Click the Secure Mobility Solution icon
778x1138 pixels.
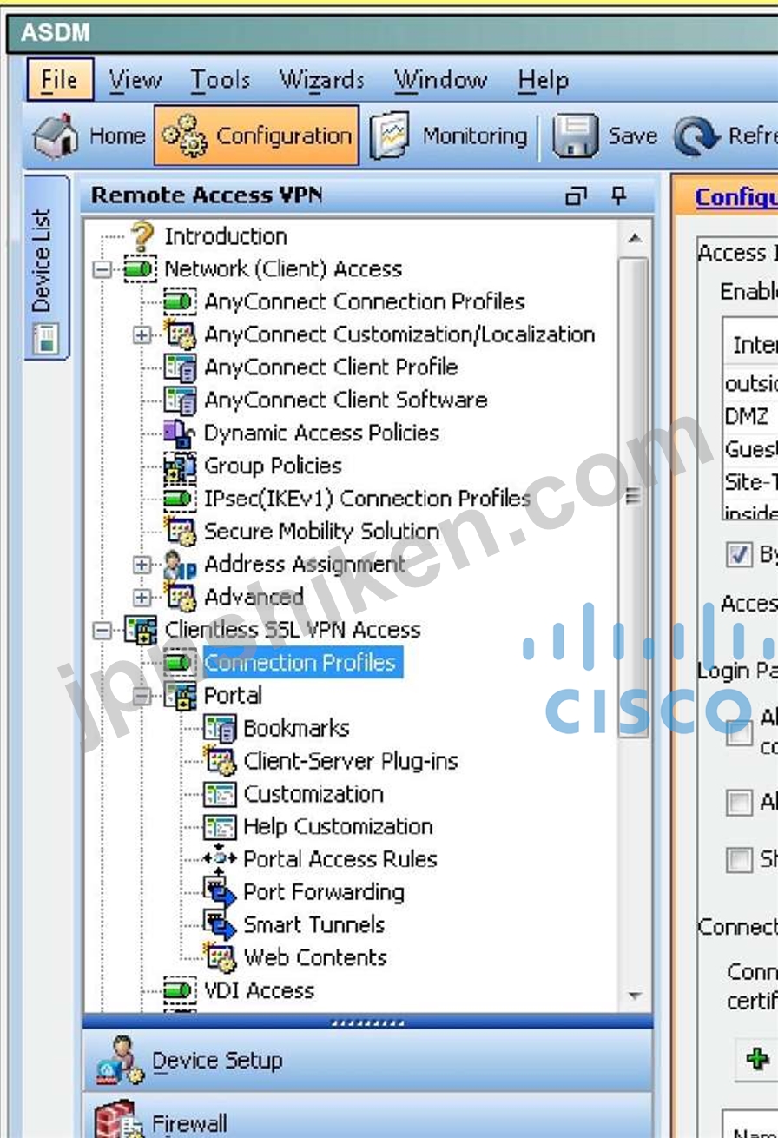[180, 532]
